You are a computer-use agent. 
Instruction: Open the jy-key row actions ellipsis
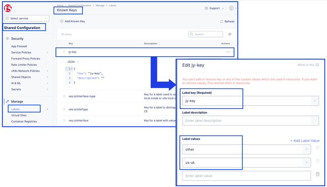(x=228, y=52)
